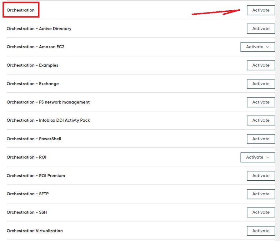Select Orchestration - Infoblox DDI Activty Pack text
The image size is (280, 241).
pos(48,120)
